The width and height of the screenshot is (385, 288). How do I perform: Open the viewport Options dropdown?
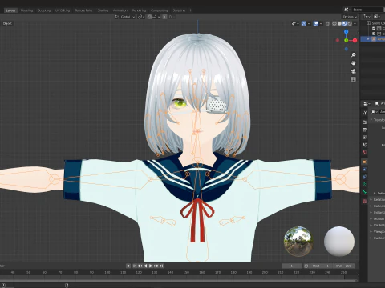[350, 17]
